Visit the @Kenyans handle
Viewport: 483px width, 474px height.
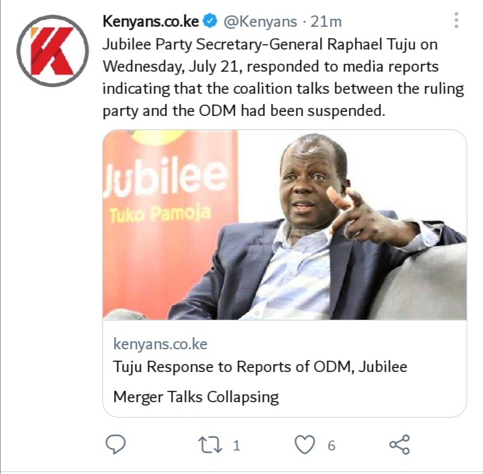click(260, 21)
